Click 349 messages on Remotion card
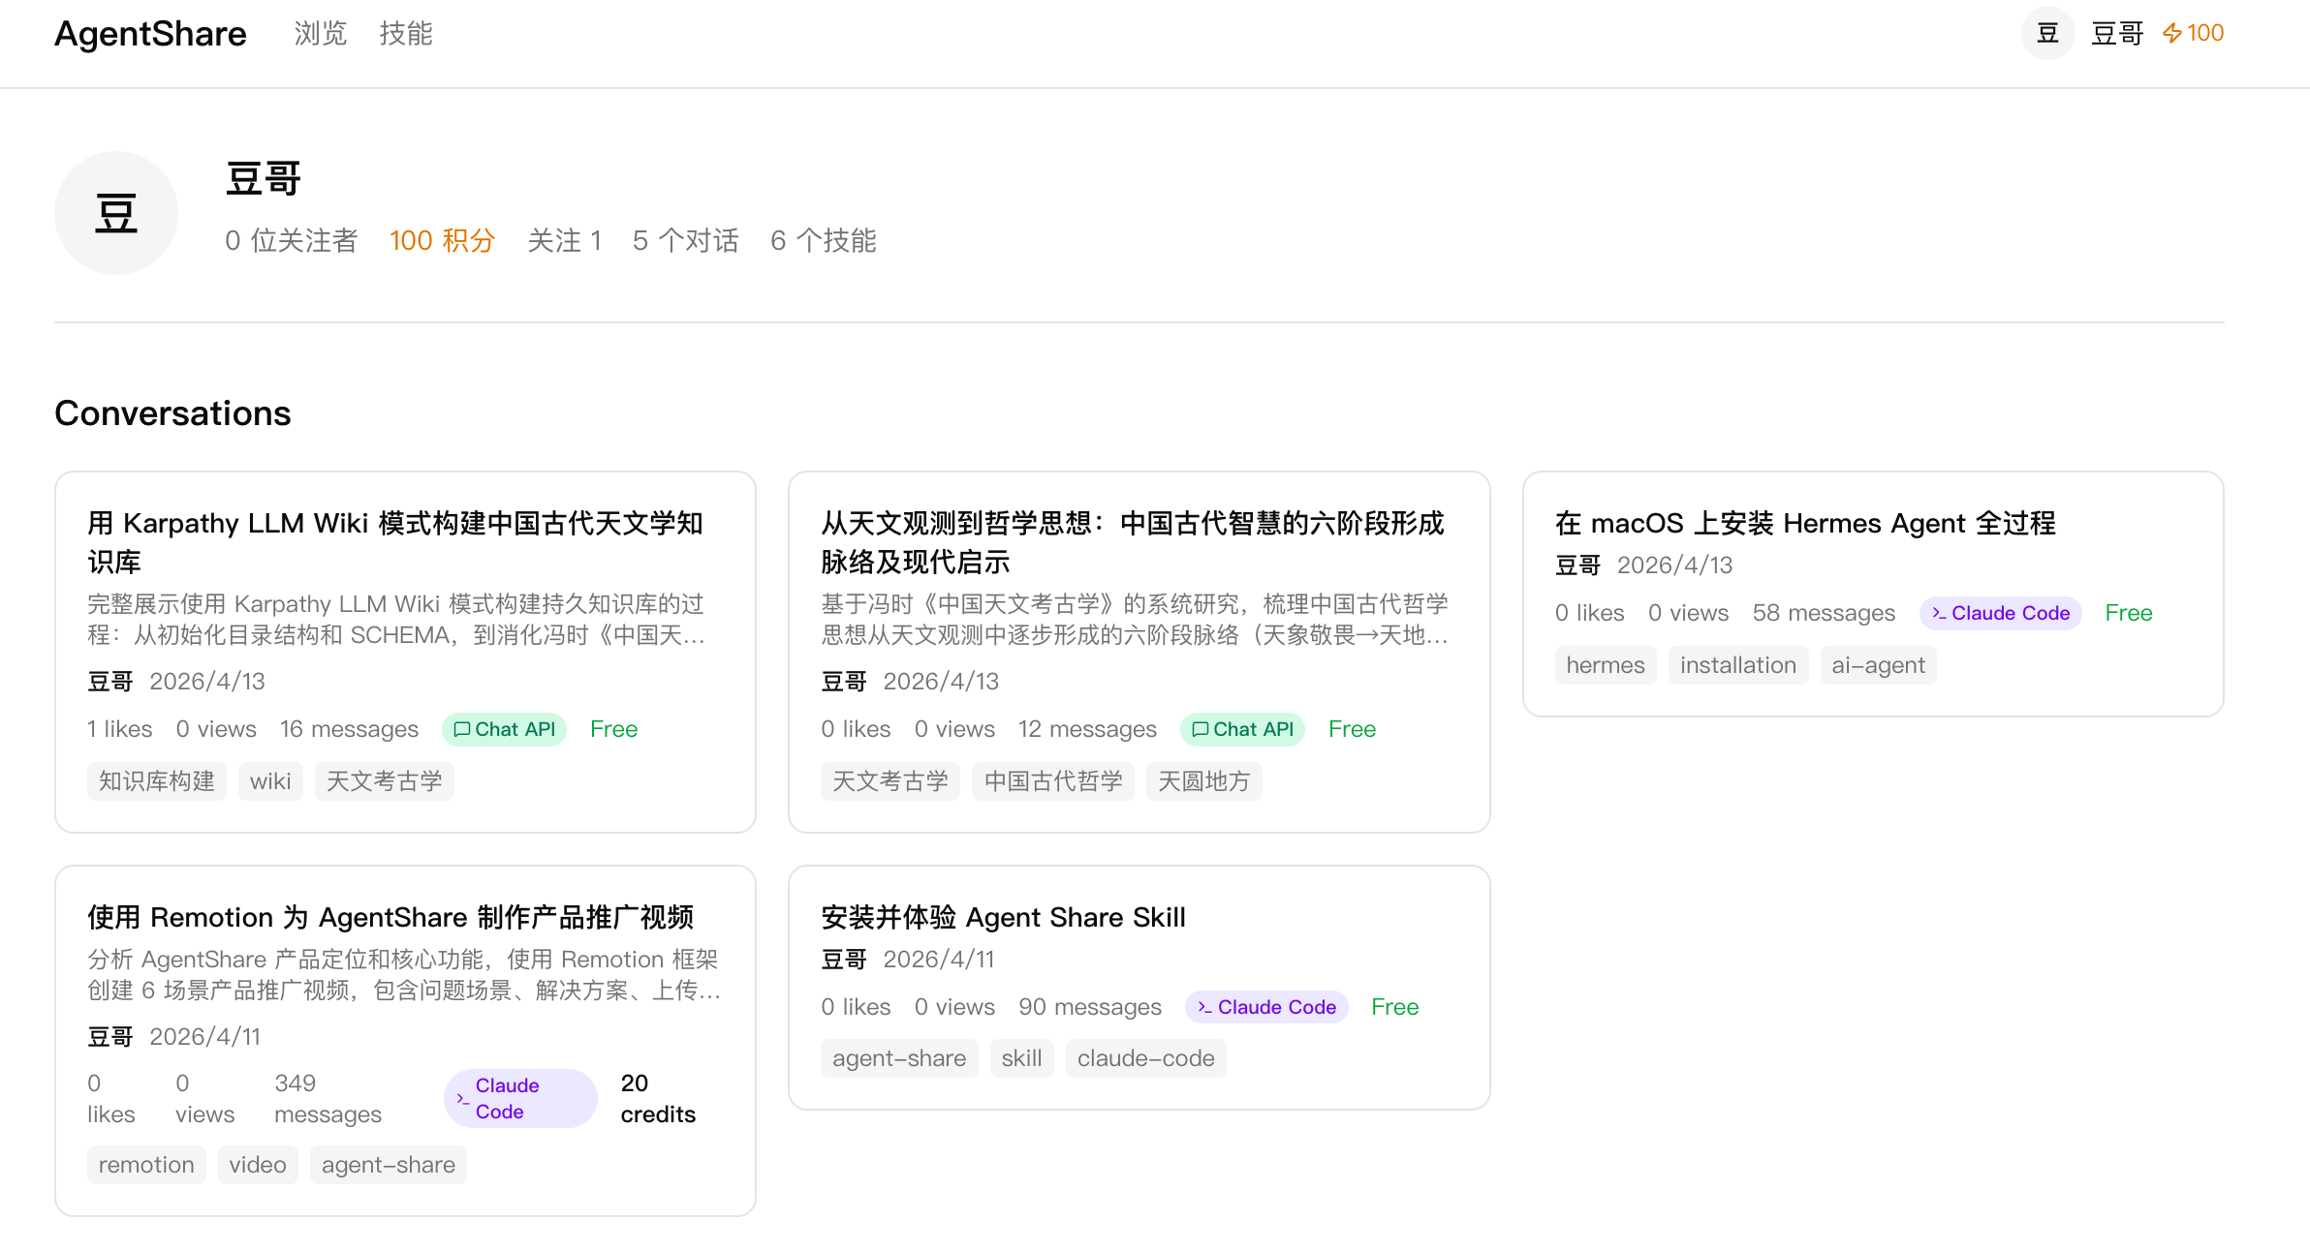The width and height of the screenshot is (2310, 1251). click(x=328, y=1098)
